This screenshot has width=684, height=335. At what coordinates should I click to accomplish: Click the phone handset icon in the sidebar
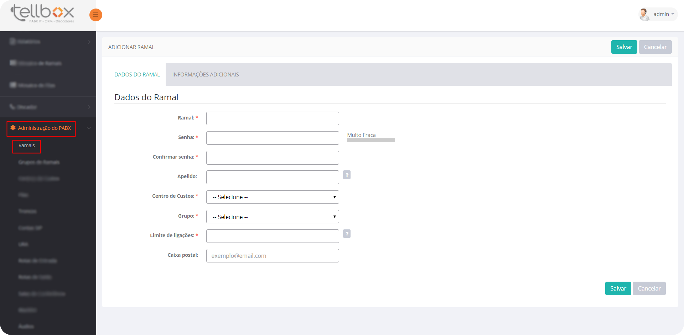tap(12, 107)
